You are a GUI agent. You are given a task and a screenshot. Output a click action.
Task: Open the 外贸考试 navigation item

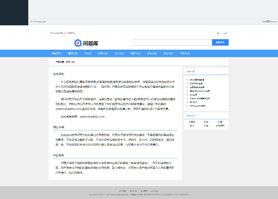[168, 53]
